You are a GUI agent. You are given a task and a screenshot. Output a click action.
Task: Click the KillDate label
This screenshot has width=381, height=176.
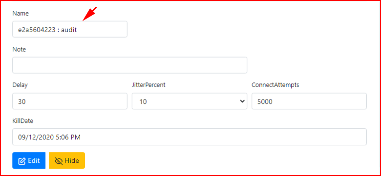pyautogui.click(x=22, y=121)
